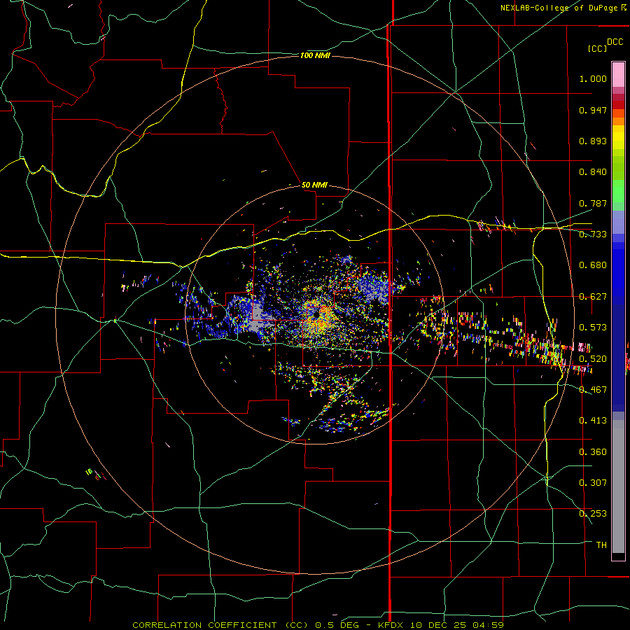This screenshot has height=630, width=630.
Task: Select the 0.467 legend value
Action: pos(593,389)
